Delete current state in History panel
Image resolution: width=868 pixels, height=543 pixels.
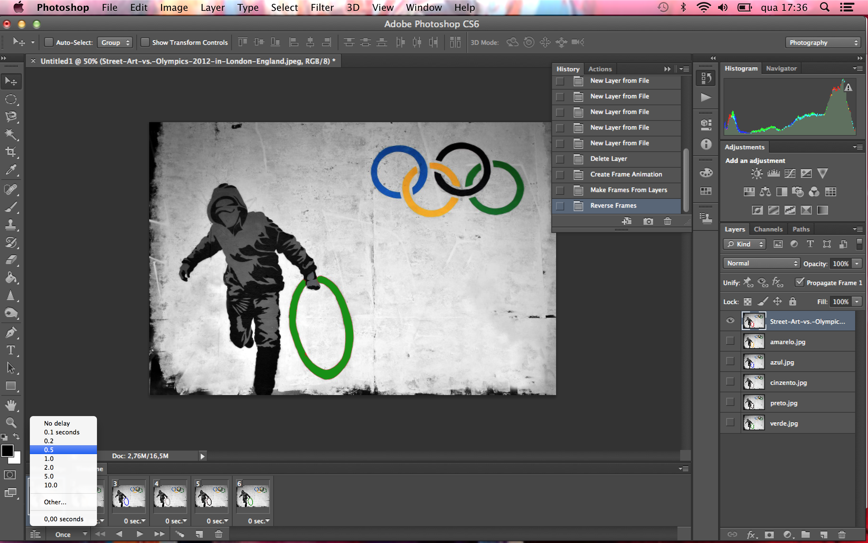[667, 221]
